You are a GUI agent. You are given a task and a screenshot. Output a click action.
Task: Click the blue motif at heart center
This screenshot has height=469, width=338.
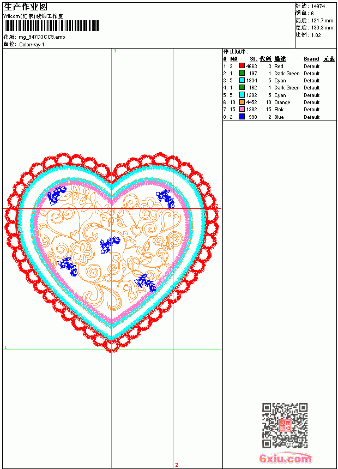[110, 244]
